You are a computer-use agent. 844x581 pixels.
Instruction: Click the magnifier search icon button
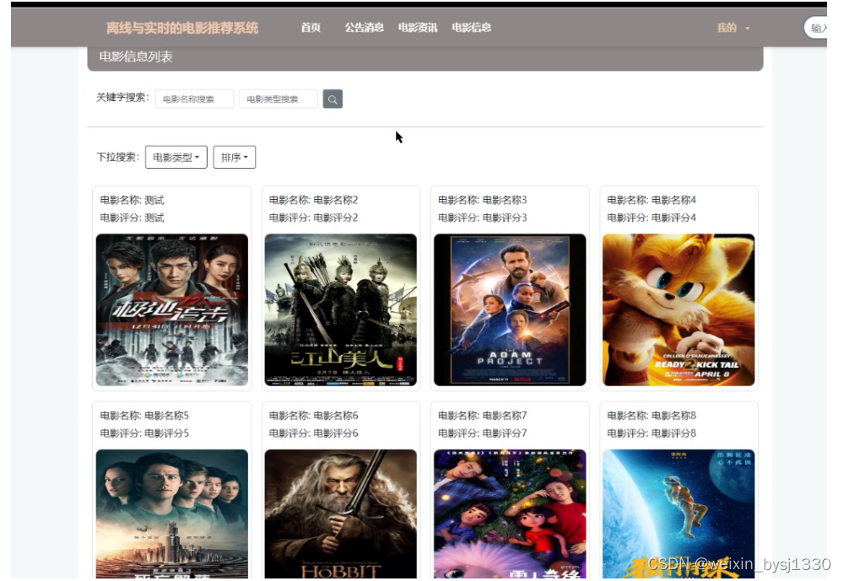[x=333, y=99]
